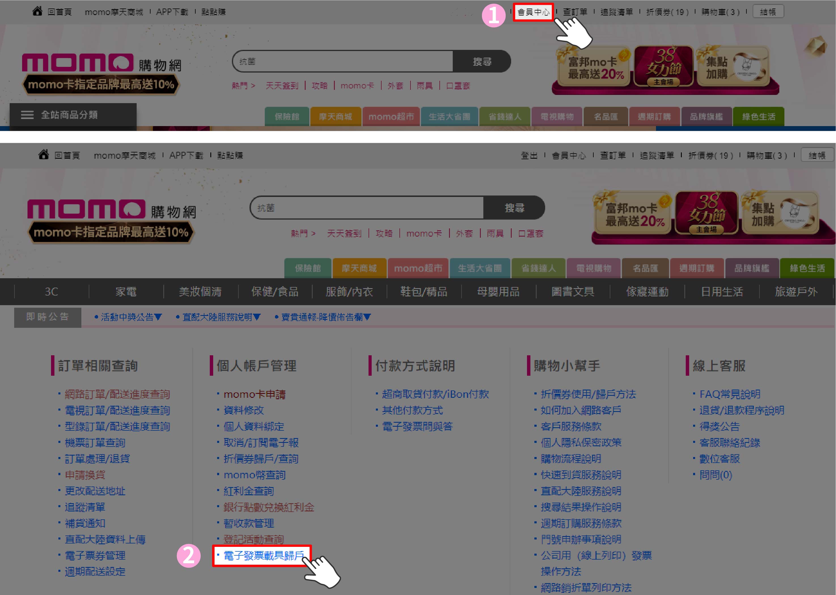This screenshot has width=836, height=595.
Task: Open the 紅利金查詢 link
Action: (249, 491)
